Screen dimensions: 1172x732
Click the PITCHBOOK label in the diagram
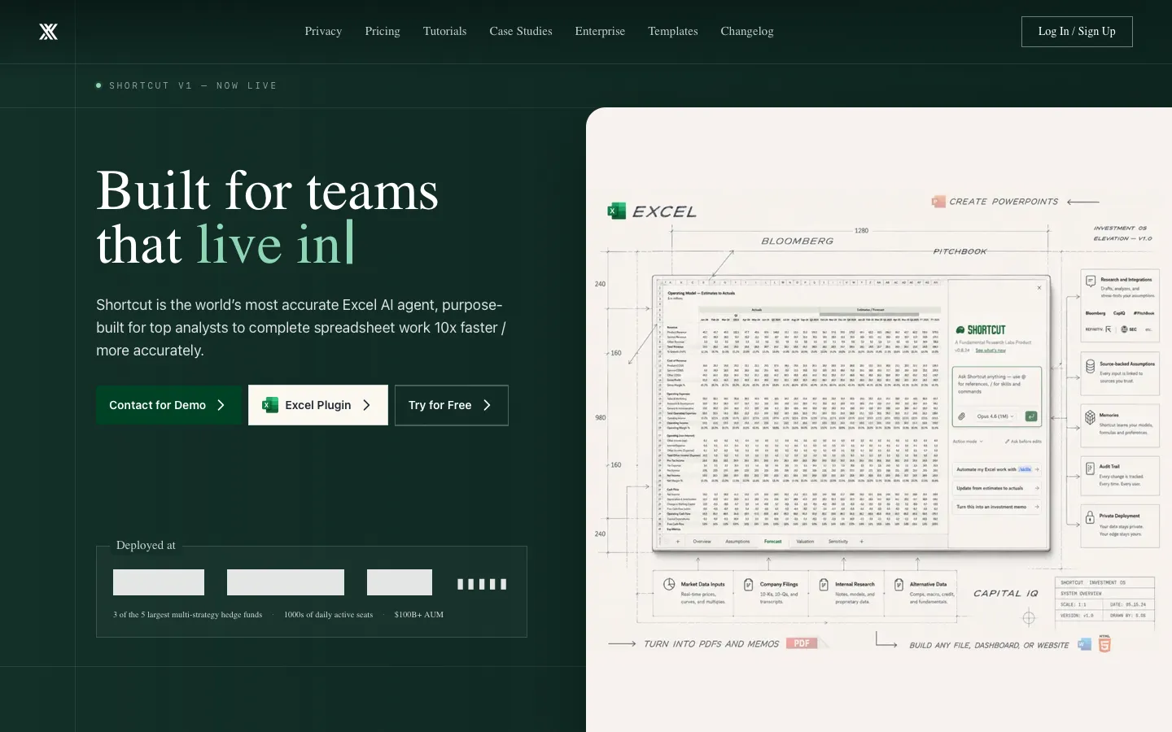click(x=960, y=252)
